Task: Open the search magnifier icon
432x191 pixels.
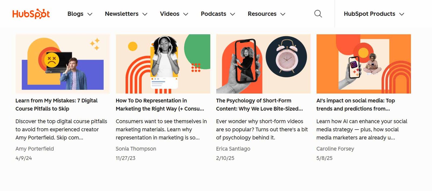Action: (318, 14)
